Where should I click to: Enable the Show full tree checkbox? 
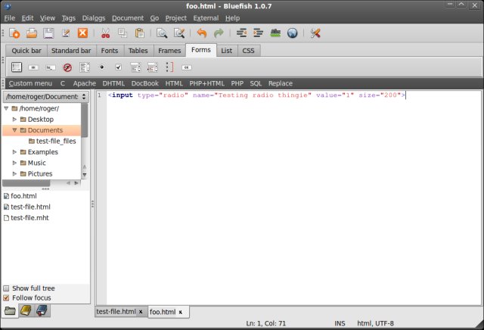coord(6,288)
